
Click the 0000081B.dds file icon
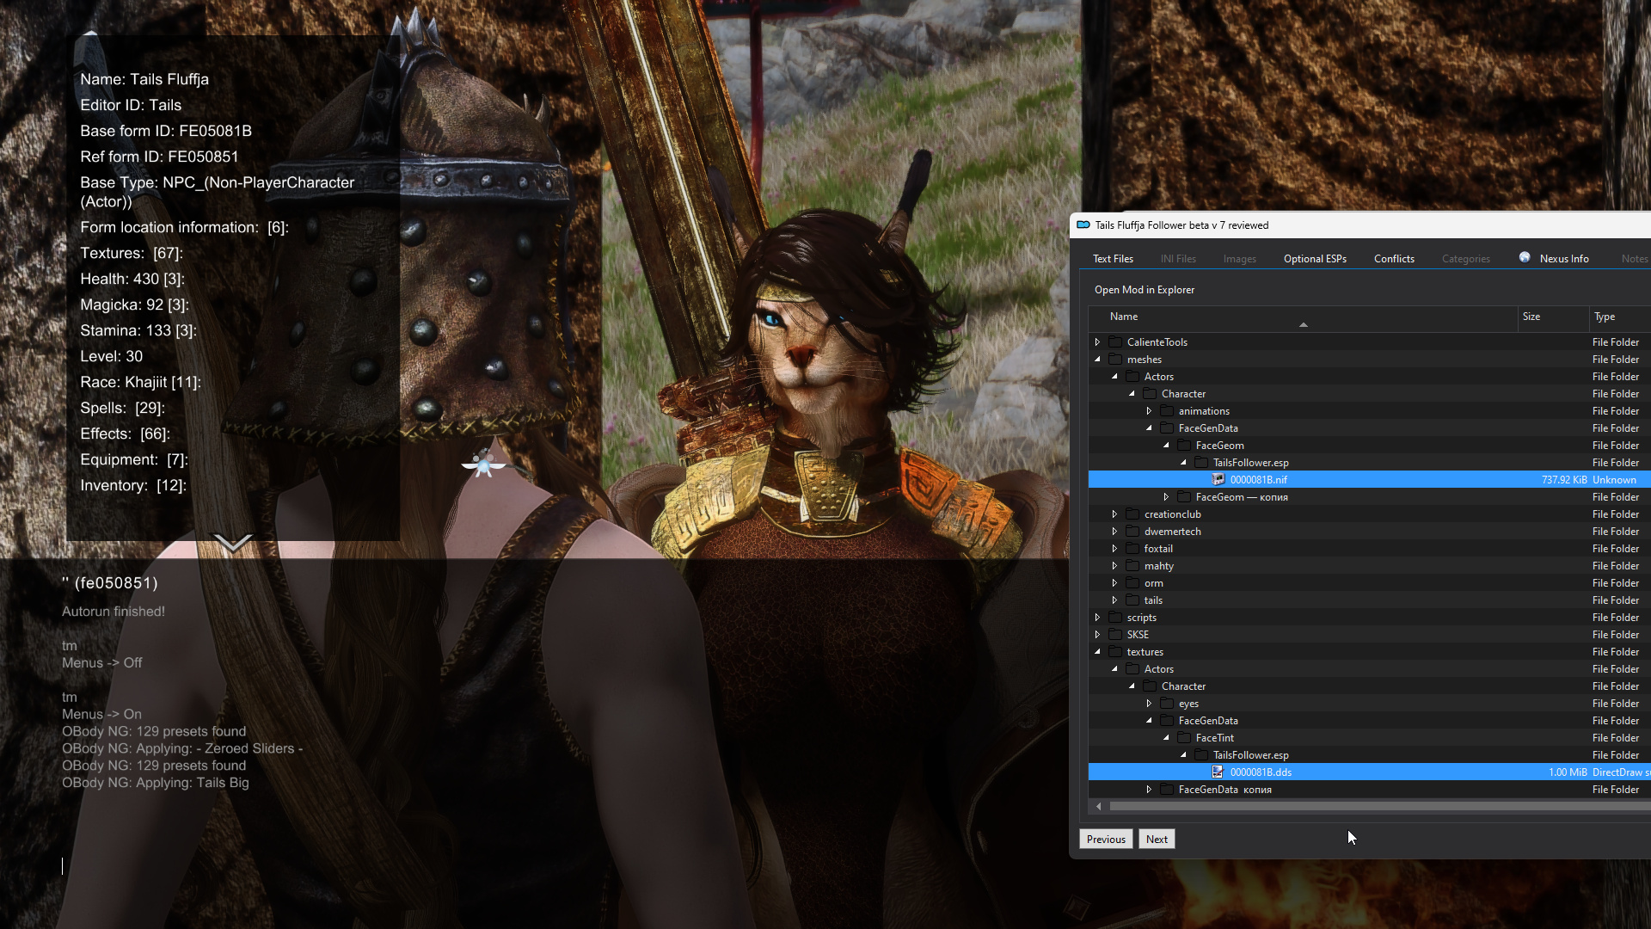(x=1218, y=772)
